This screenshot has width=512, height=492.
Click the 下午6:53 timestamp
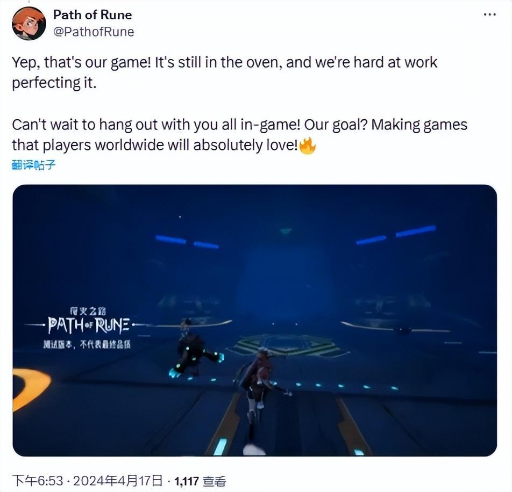click(x=38, y=481)
